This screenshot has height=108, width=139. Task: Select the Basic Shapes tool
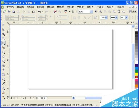3,66
